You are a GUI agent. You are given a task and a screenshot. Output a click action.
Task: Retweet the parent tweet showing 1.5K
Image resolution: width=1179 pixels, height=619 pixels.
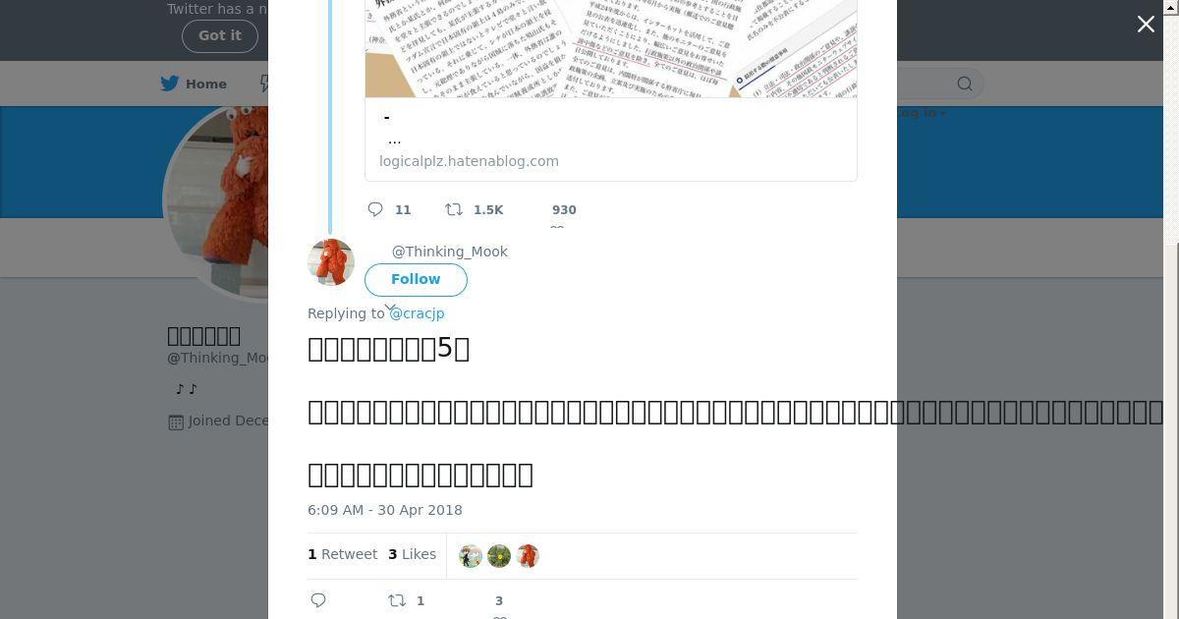pyautogui.click(x=454, y=209)
